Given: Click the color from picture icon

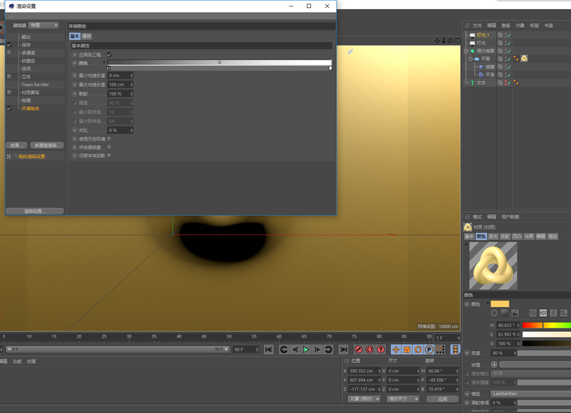Looking at the screenshot, I should pos(515,313).
